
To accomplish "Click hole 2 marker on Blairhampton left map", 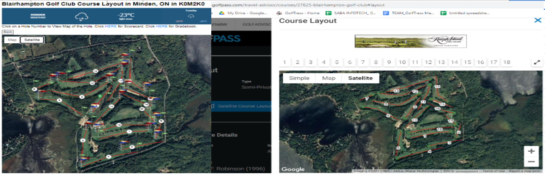I will click(x=162, y=121).
